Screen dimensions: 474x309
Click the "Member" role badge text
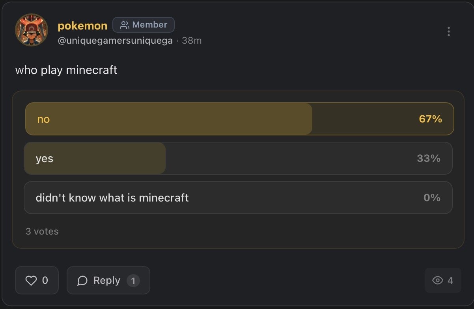[149, 25]
